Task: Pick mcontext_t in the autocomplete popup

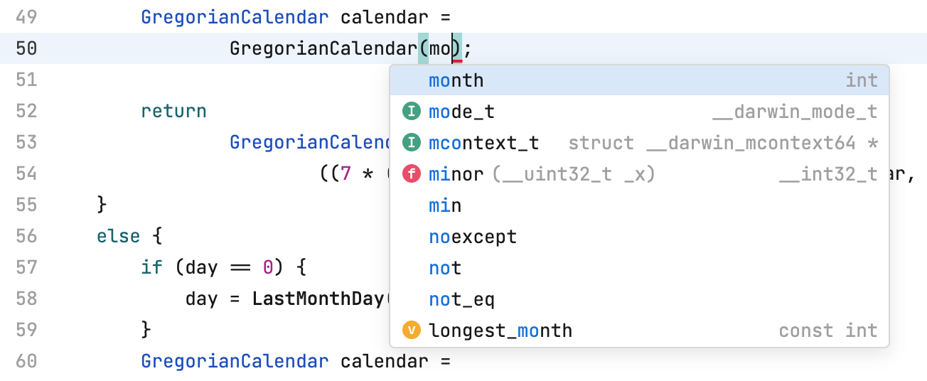Action: pyautogui.click(x=483, y=143)
